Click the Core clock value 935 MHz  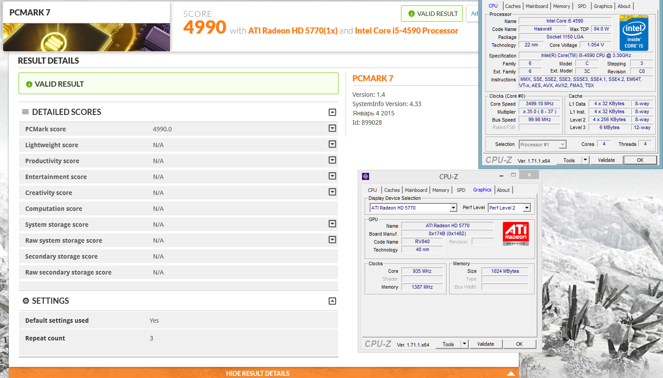(422, 271)
